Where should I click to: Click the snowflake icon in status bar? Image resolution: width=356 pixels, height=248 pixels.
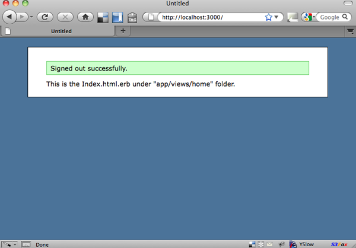(261, 244)
